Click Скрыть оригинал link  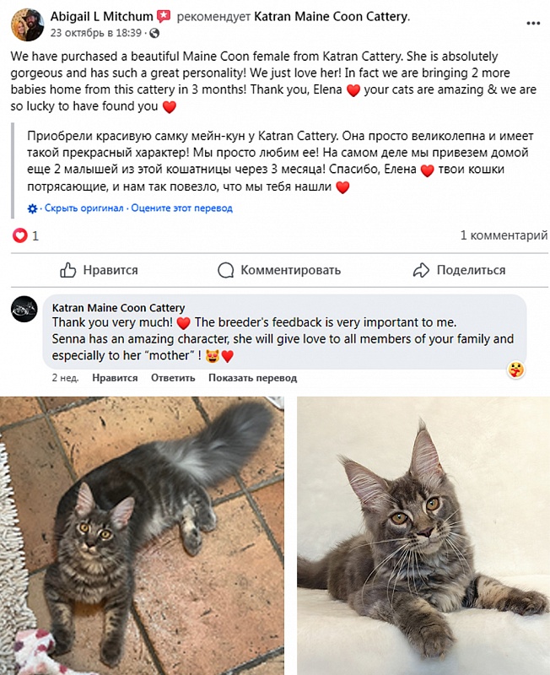tap(84, 208)
